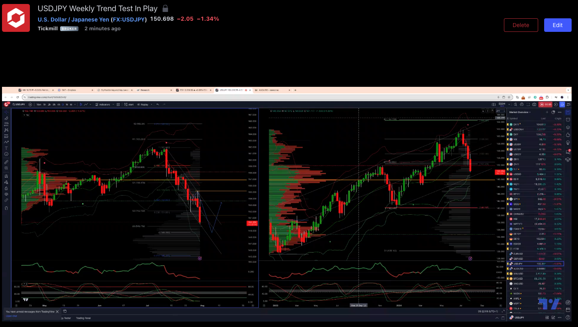Screen dimensions: 578x327
Task: Switch to the S&T Dropbox browser tab
Action: point(75,90)
